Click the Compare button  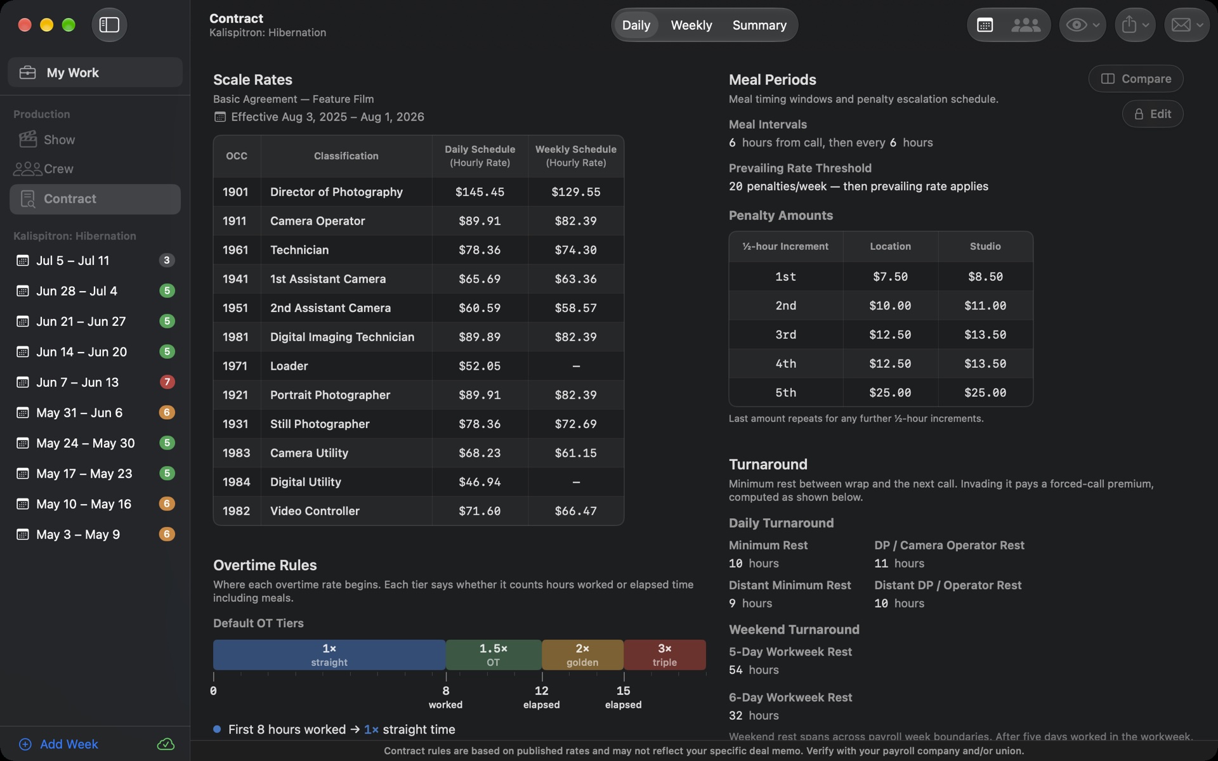coord(1136,79)
